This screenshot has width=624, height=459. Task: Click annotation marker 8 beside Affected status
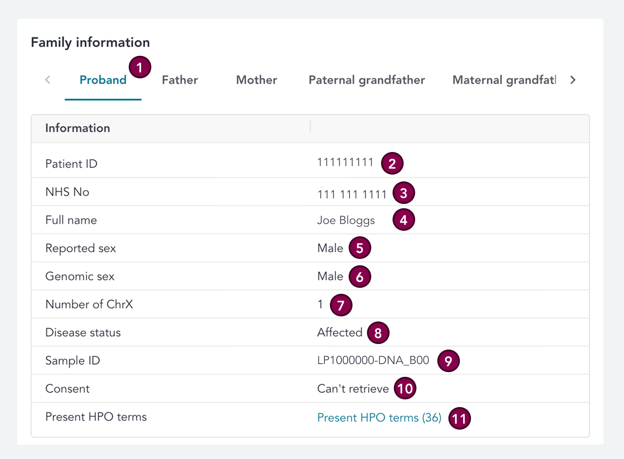click(x=378, y=333)
